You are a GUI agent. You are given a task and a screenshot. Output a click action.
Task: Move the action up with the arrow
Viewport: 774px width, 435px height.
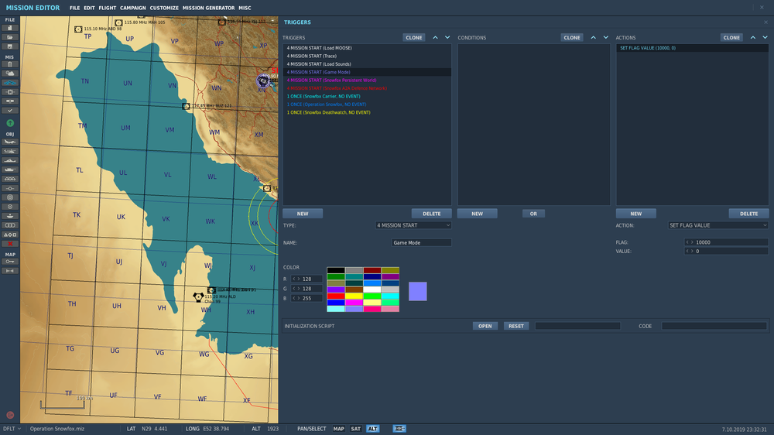pyautogui.click(x=753, y=37)
